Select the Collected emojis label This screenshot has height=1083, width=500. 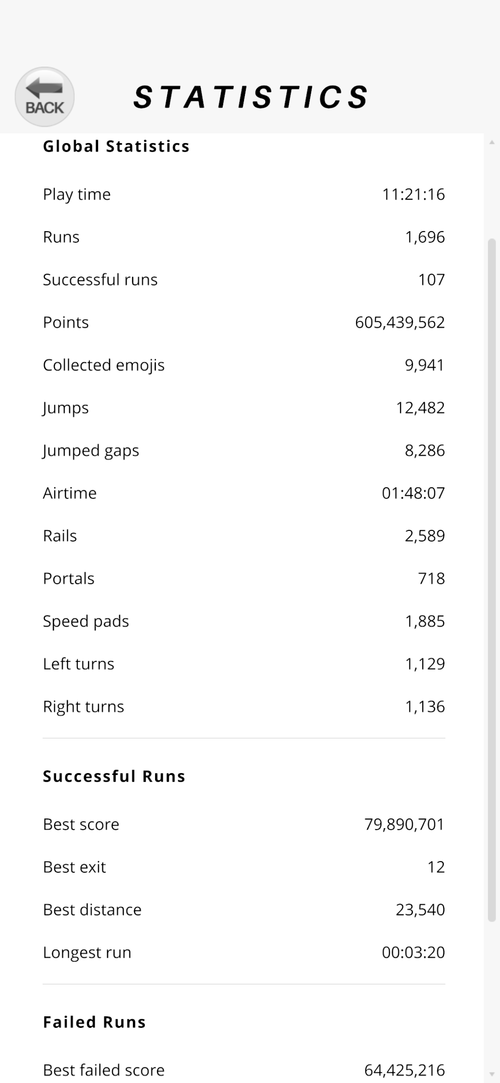[x=104, y=365]
